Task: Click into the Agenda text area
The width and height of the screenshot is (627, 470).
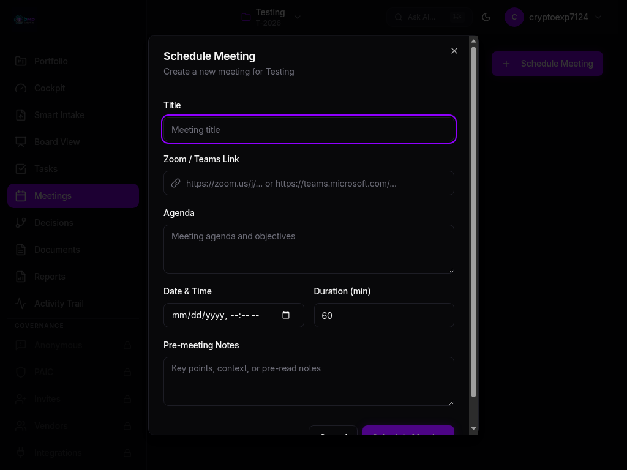Action: [309, 249]
